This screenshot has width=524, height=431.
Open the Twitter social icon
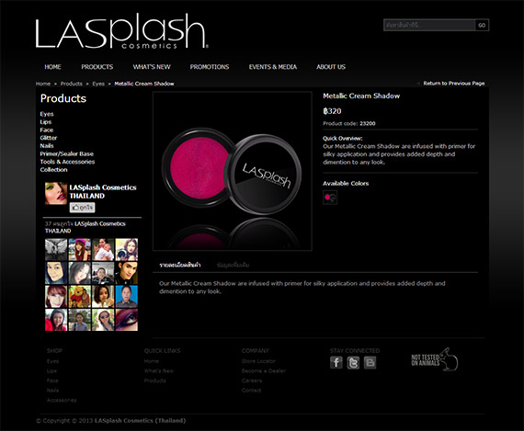click(353, 362)
